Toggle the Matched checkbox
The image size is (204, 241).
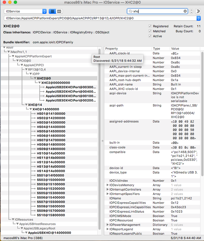pos(150,31)
